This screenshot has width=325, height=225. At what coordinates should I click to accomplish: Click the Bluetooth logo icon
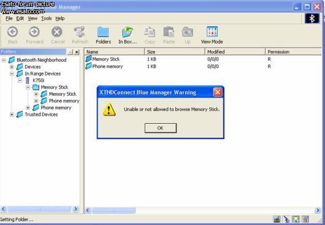[312, 18]
